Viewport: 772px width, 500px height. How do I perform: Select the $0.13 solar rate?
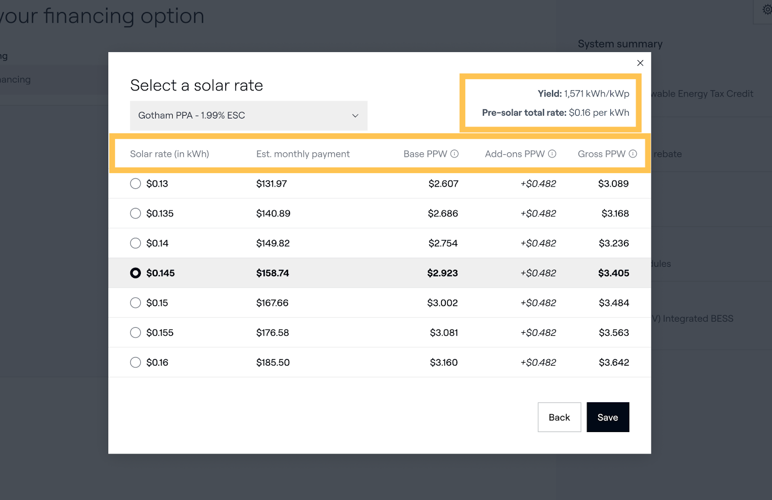136,184
